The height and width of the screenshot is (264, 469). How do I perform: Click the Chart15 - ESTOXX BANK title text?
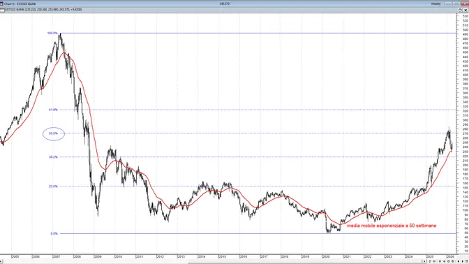(20, 4)
